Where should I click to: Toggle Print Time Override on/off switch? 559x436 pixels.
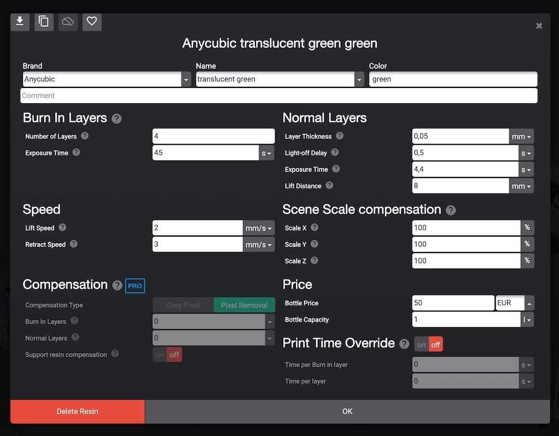pos(429,345)
